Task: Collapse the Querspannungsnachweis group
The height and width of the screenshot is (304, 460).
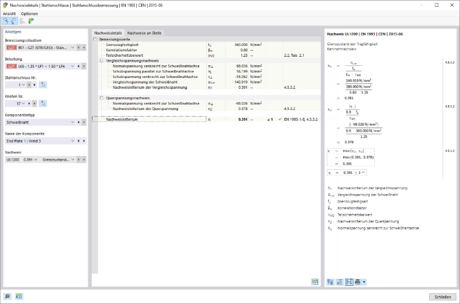Action: click(102, 98)
